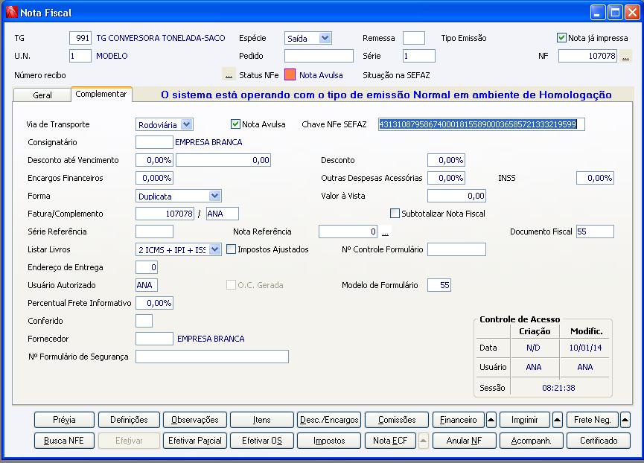Click the Série Referência field

(x=154, y=231)
